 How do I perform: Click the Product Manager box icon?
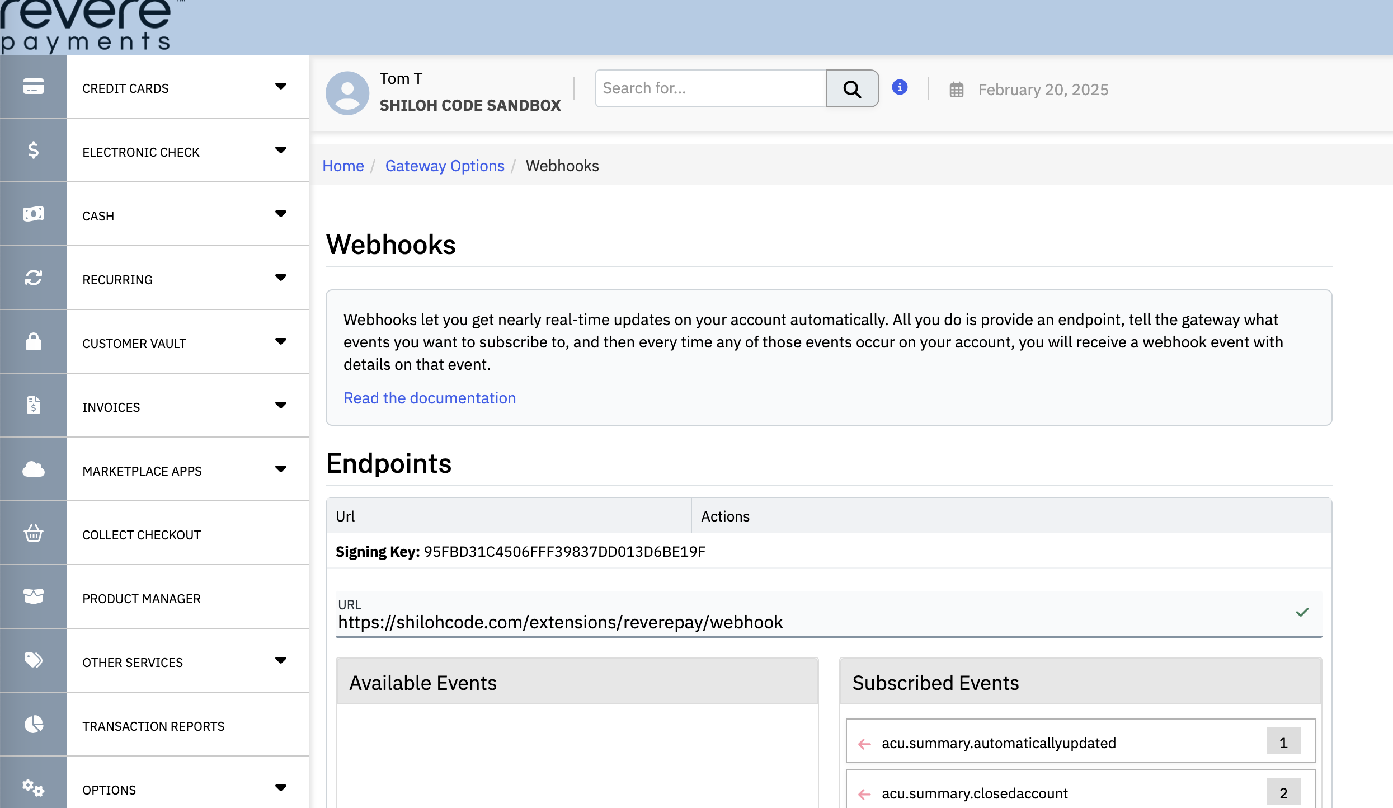pos(34,596)
